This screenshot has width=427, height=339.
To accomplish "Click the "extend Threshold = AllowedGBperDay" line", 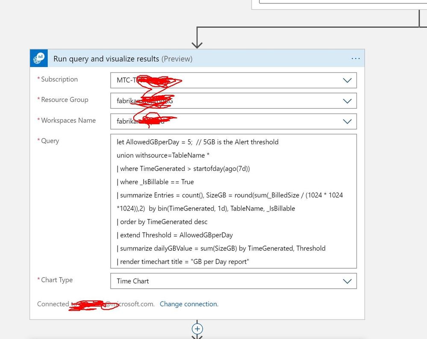I will click(x=175, y=235).
